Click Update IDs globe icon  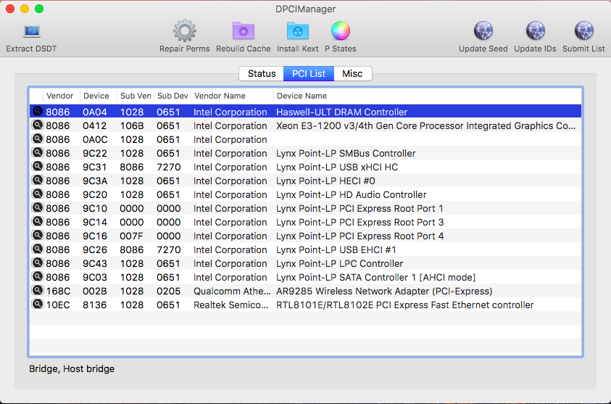click(x=535, y=31)
